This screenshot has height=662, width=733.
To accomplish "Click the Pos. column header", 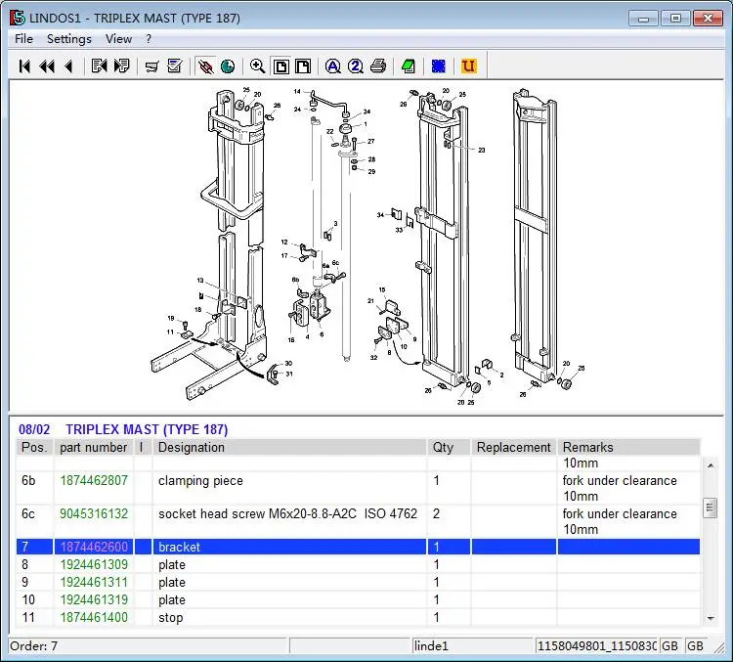I will (x=34, y=447).
